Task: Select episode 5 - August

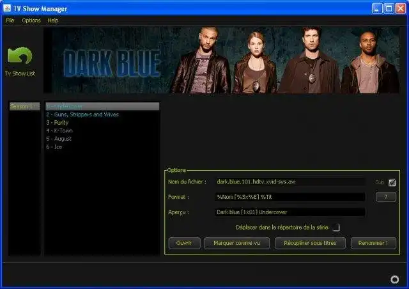Action: pos(102,139)
